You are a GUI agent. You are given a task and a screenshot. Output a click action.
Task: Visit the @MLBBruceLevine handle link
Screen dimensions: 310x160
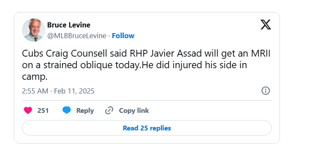(x=77, y=36)
